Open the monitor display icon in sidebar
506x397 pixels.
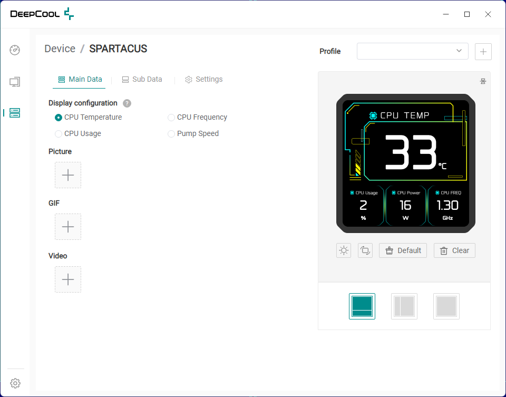click(x=15, y=82)
